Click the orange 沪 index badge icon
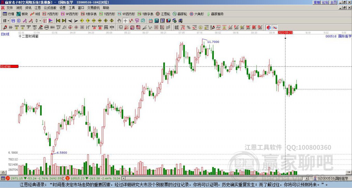The height and width of the screenshot is (188, 352). point(8,178)
